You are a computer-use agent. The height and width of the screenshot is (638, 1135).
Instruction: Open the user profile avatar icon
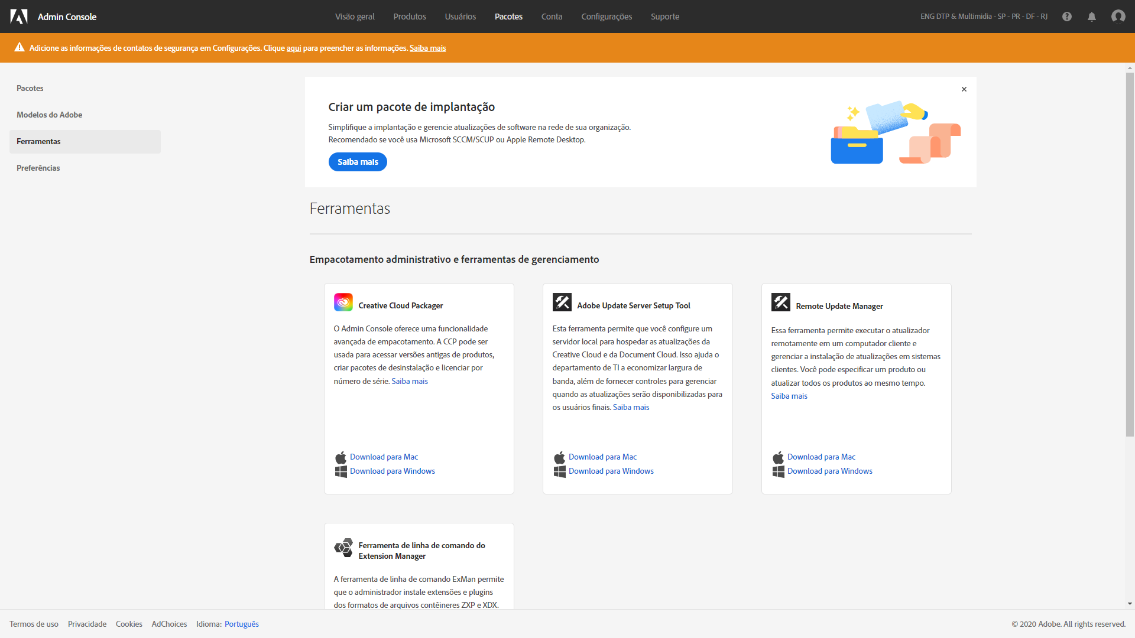coord(1118,17)
